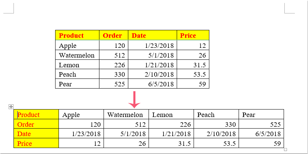Click the table resize handle square
Screen dimensions: 308x154
[285, 150]
